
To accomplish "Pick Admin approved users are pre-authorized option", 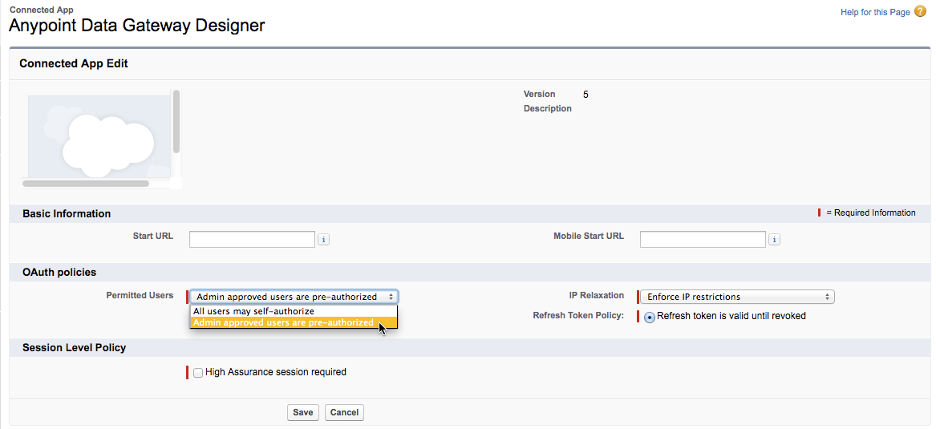I will click(x=283, y=322).
